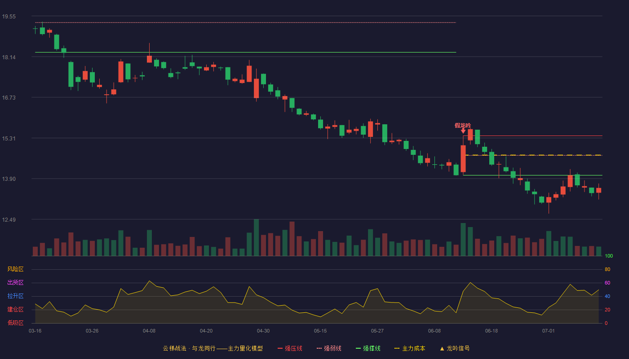Click the 19.55 price axis label
Screen dimensions: 629x359
coord(9,17)
